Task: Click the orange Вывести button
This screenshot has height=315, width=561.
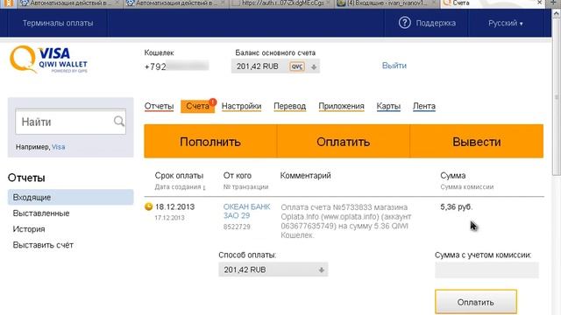Action: point(477,141)
